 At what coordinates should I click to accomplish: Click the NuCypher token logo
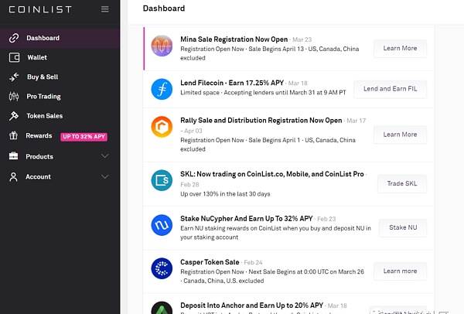(162, 225)
